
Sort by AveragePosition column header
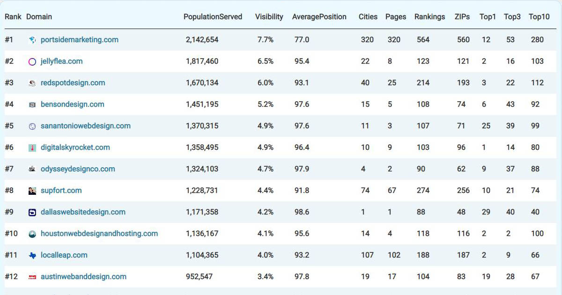click(x=319, y=17)
